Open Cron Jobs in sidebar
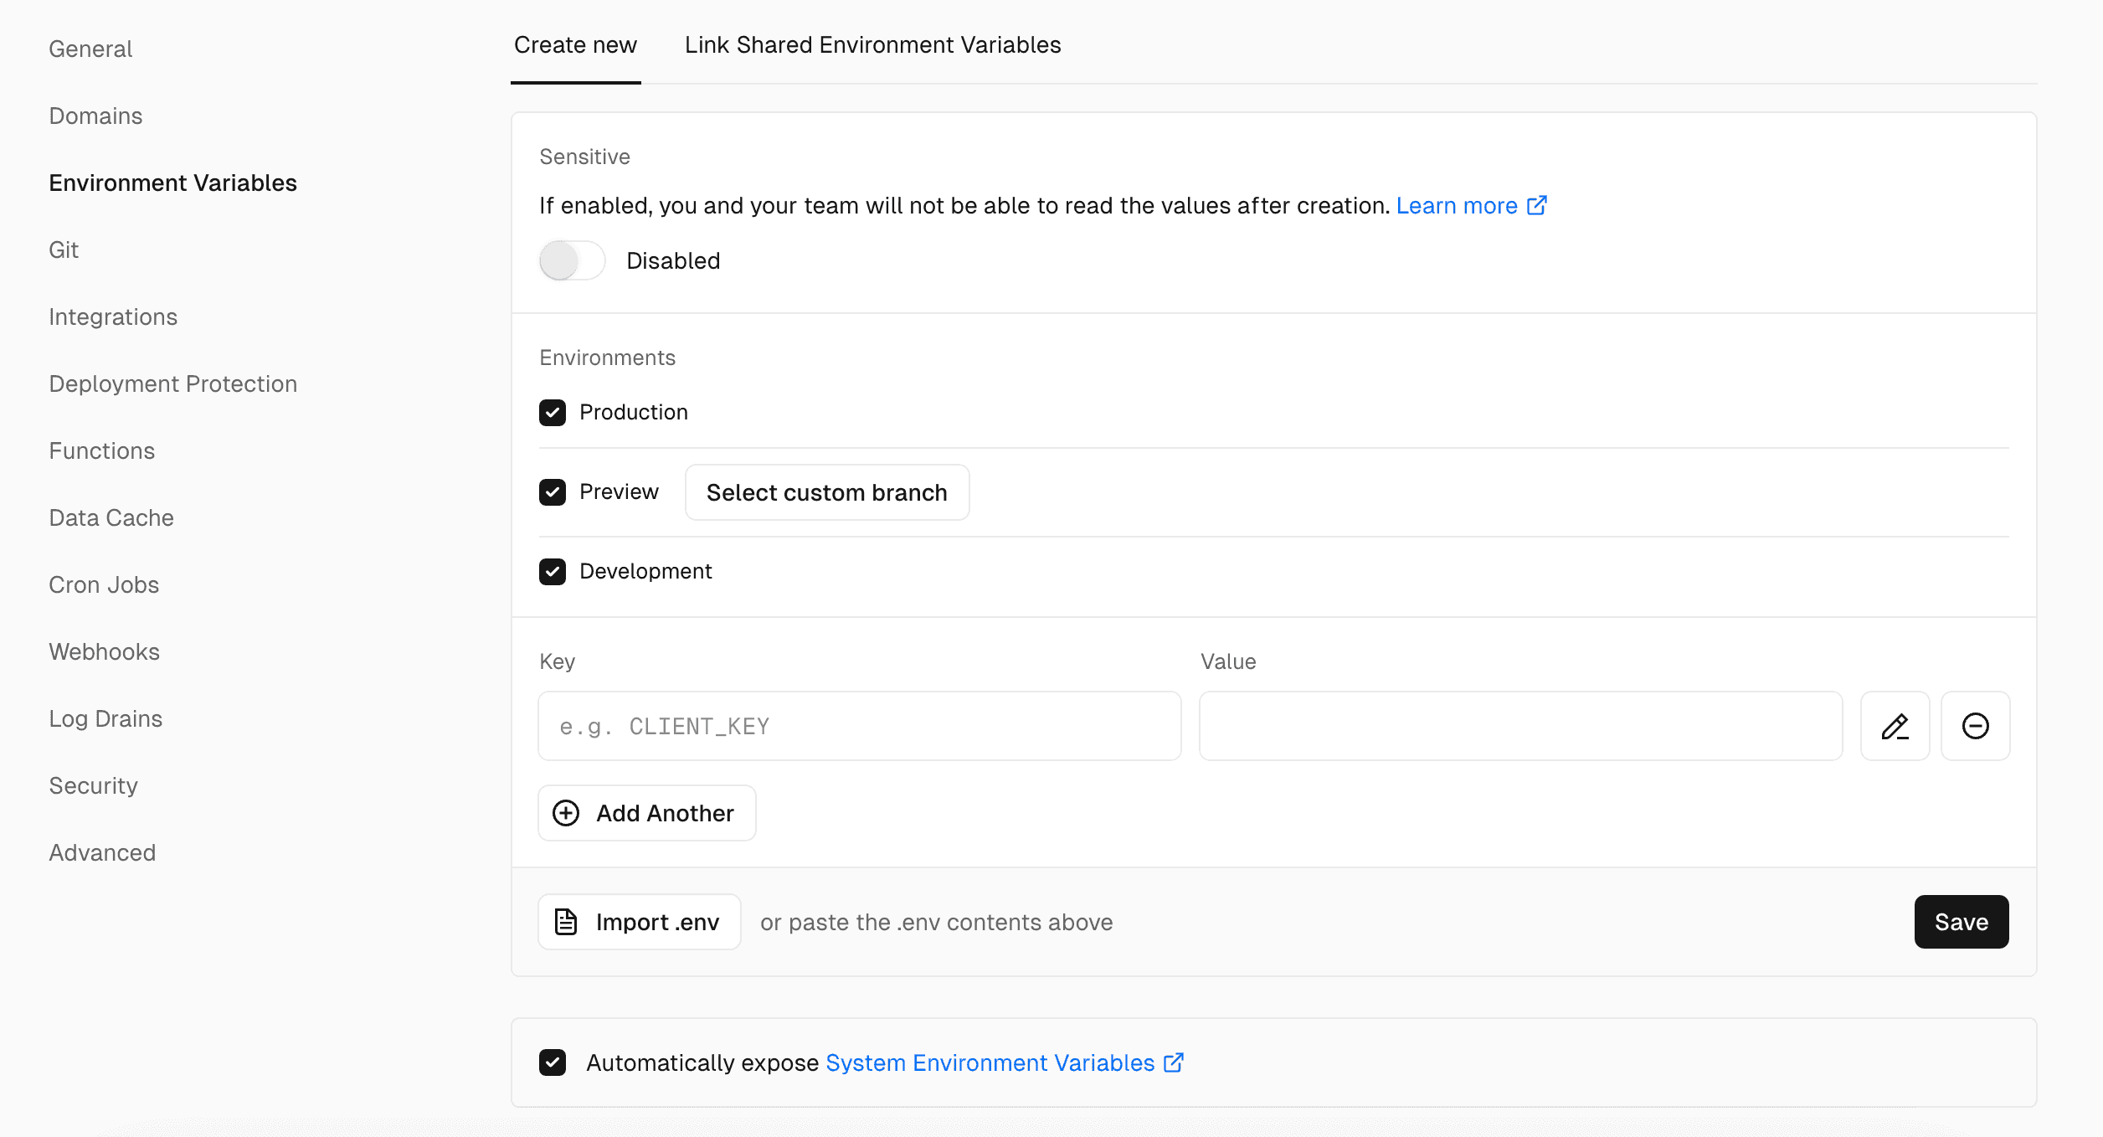The height and width of the screenshot is (1137, 2103). pyautogui.click(x=104, y=584)
